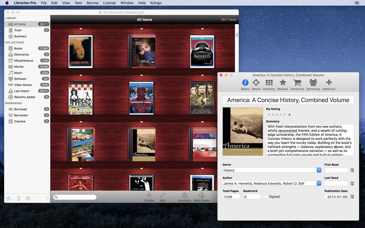Add a new collection with the plus button

[9, 198]
